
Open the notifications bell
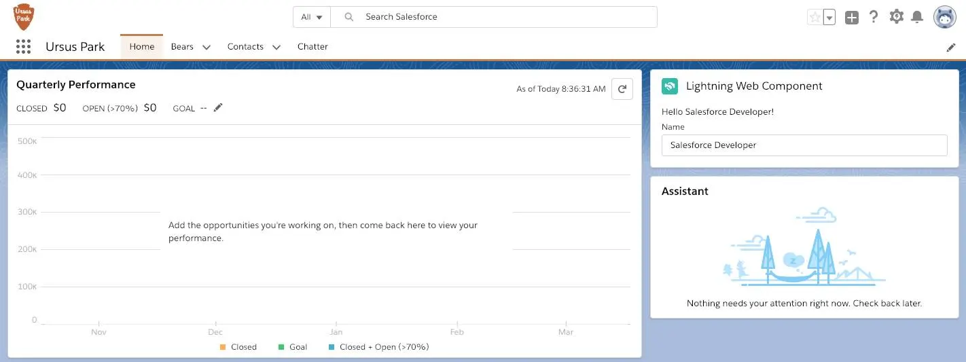pos(917,17)
